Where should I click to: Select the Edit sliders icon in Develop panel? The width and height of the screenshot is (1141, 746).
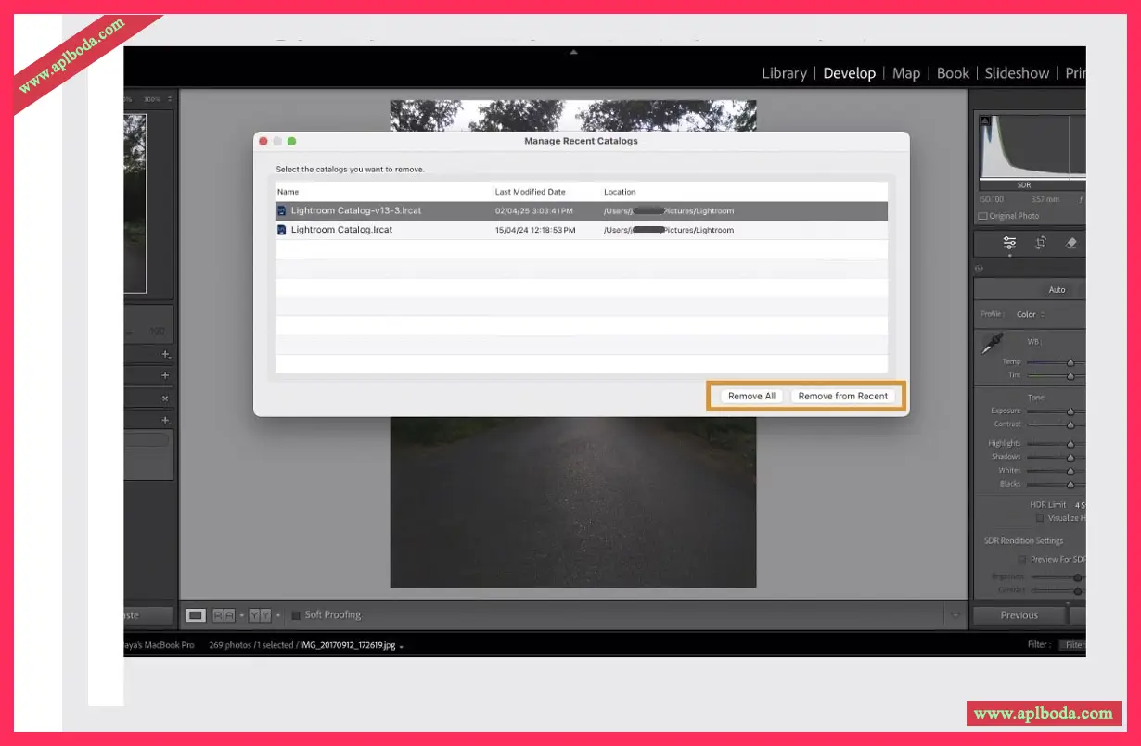tap(1009, 243)
